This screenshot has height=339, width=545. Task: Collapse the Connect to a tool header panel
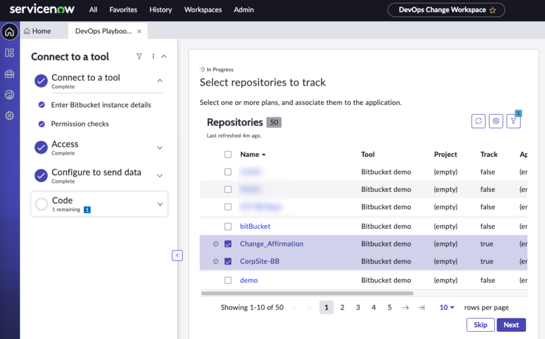pyautogui.click(x=164, y=56)
